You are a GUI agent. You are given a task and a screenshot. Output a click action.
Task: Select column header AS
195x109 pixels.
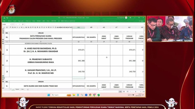[104, 27]
